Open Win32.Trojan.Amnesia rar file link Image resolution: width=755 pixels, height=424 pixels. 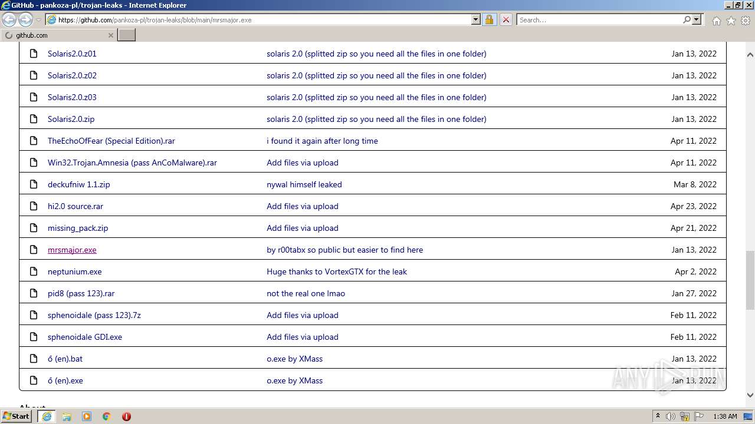point(132,163)
